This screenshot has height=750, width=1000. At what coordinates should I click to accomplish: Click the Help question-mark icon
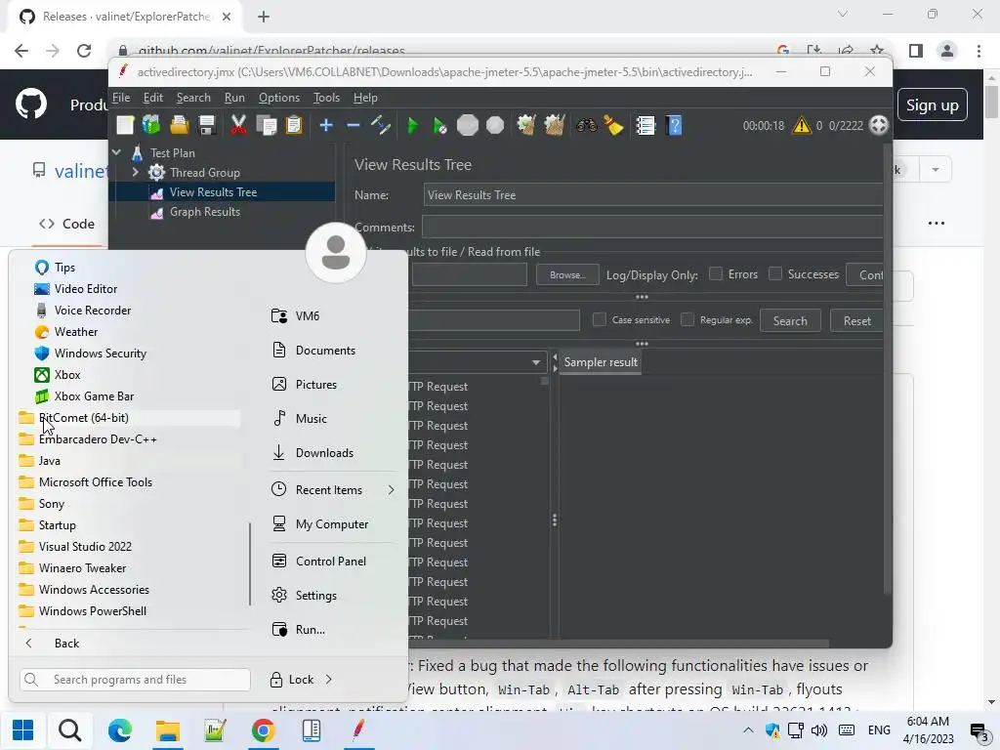tap(674, 125)
